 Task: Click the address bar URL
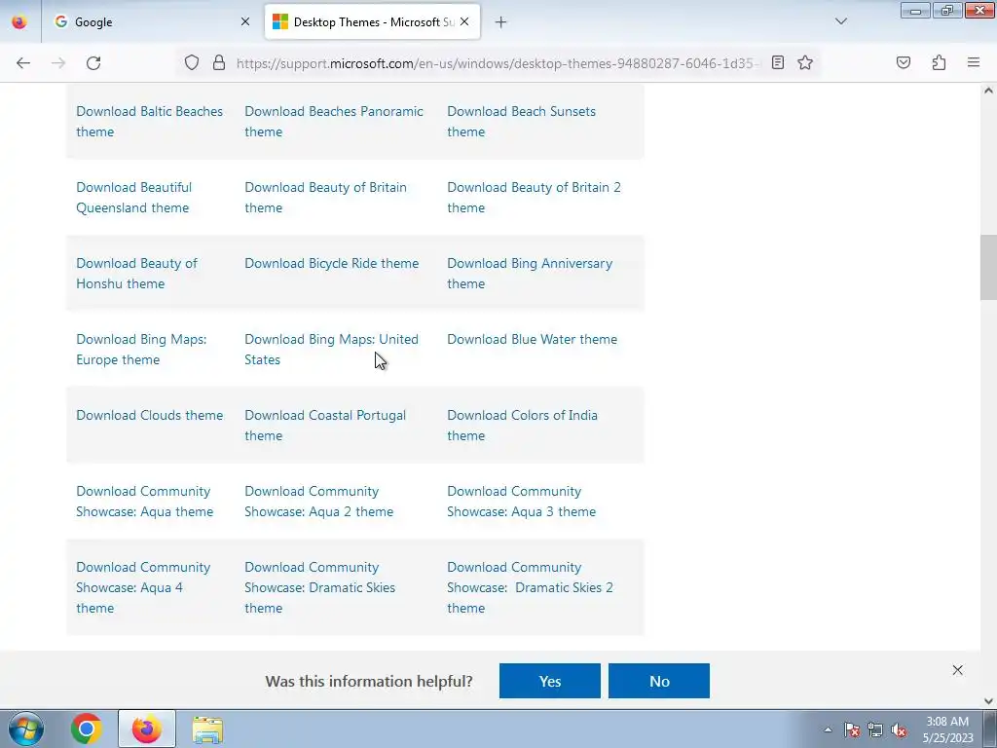pyautogui.click(x=496, y=63)
